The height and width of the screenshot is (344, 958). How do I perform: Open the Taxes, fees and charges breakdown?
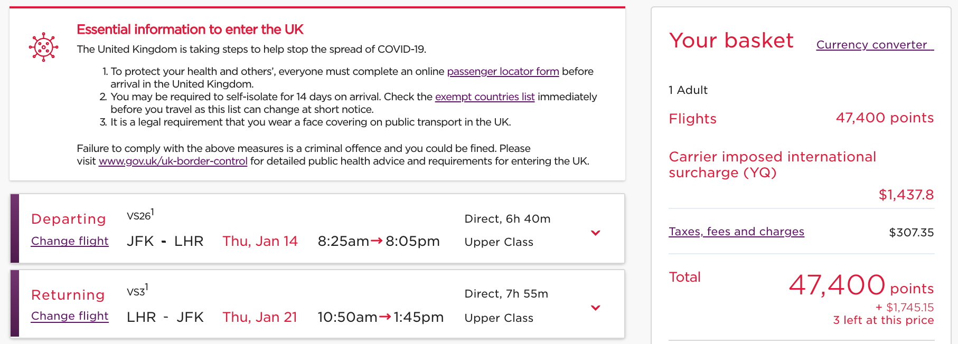736,232
